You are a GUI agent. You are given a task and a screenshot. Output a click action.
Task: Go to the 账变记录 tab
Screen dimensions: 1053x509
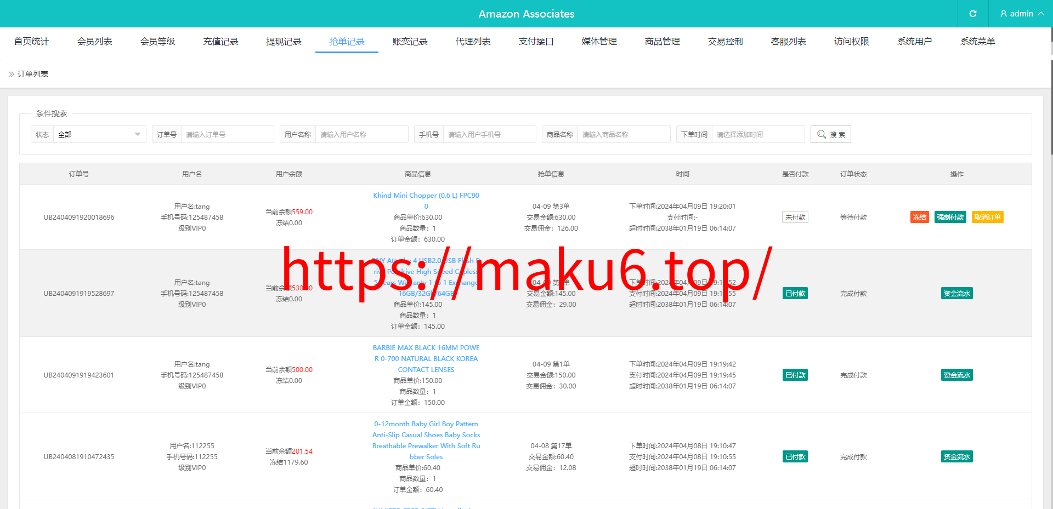point(410,41)
